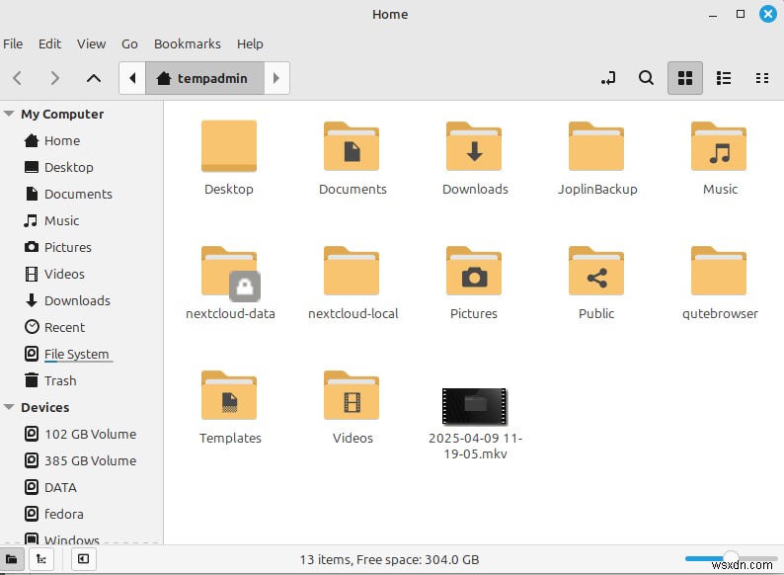Open the Bookmarks menu
The height and width of the screenshot is (575, 784).
coord(188,44)
